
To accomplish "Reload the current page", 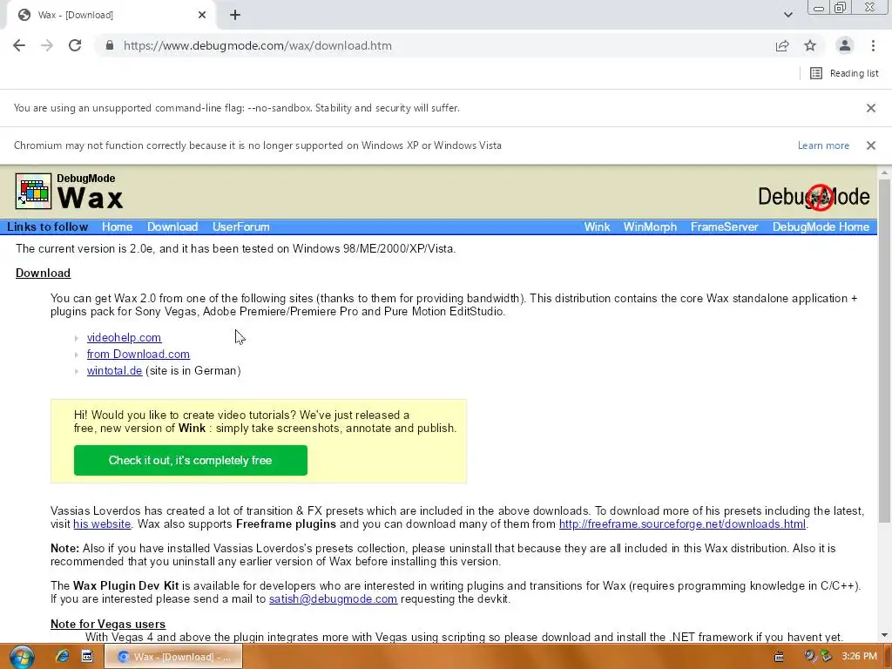I will tap(75, 45).
